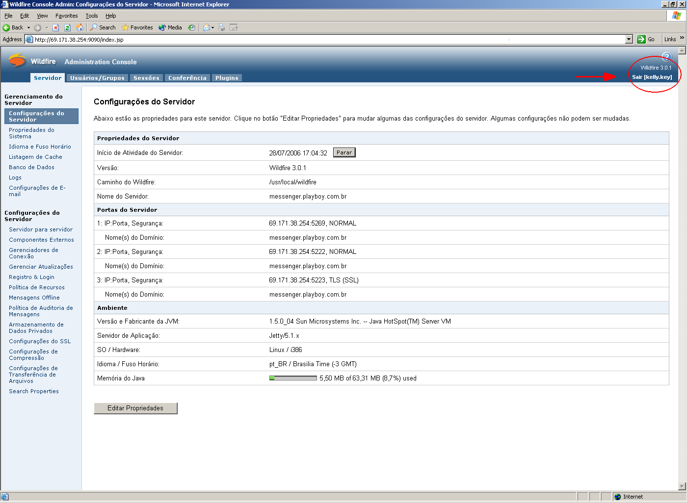Open the Forward history dropdown arrow
Viewport: 687px width, 503px height.
pyautogui.click(x=47, y=27)
